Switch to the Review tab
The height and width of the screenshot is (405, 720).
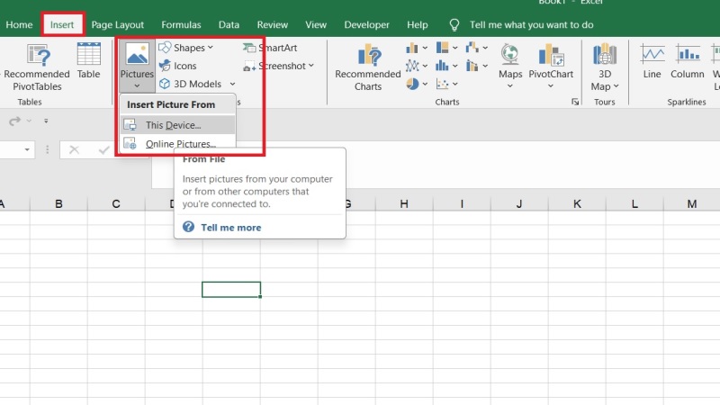point(273,25)
